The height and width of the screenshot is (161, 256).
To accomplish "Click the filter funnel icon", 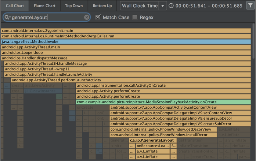I will click(249, 6).
